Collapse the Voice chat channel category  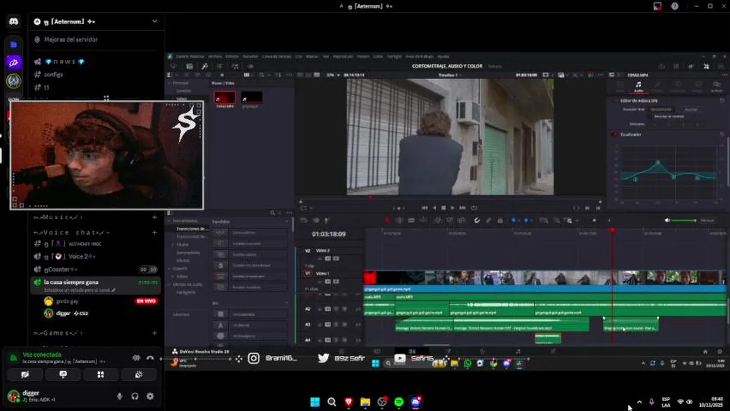71,232
